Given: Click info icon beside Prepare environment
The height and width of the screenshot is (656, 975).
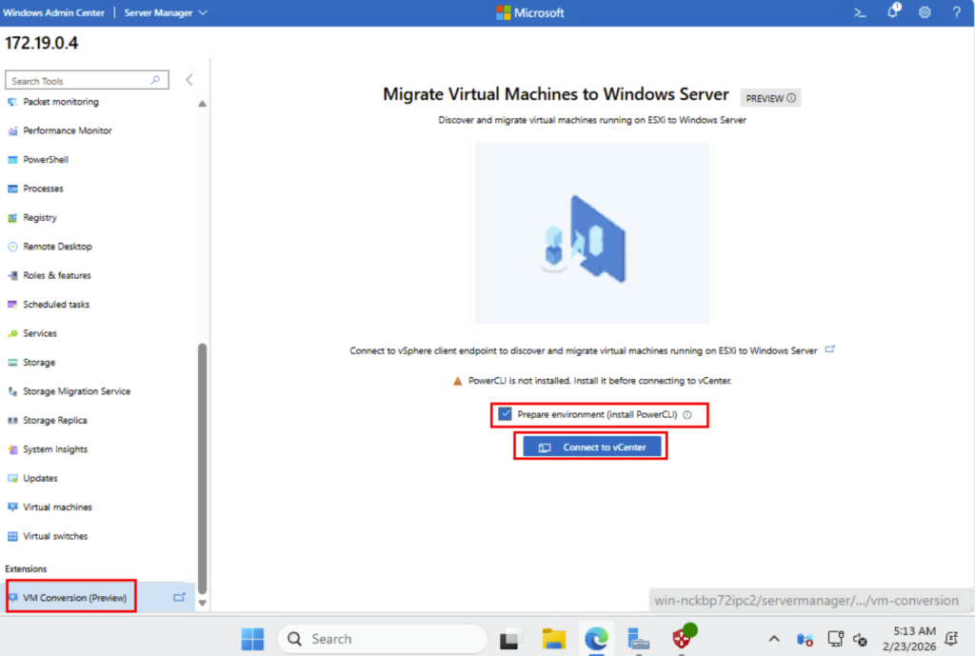Looking at the screenshot, I should (686, 415).
